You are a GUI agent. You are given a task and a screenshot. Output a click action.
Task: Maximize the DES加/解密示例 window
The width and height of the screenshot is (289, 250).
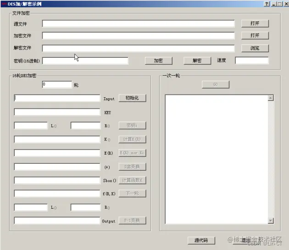tap(280, 4)
